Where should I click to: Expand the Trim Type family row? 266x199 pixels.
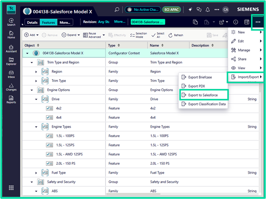[36, 81]
